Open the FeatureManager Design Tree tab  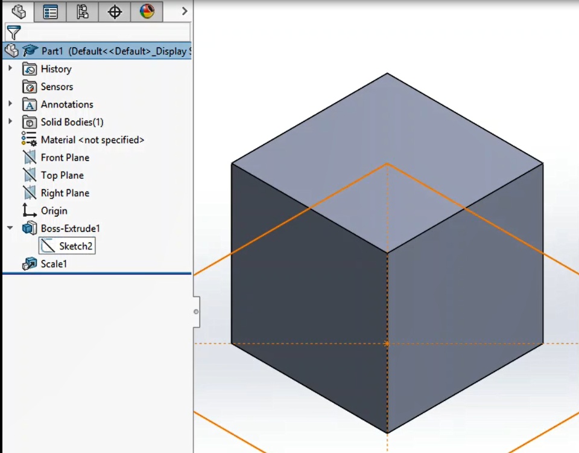[19, 11]
